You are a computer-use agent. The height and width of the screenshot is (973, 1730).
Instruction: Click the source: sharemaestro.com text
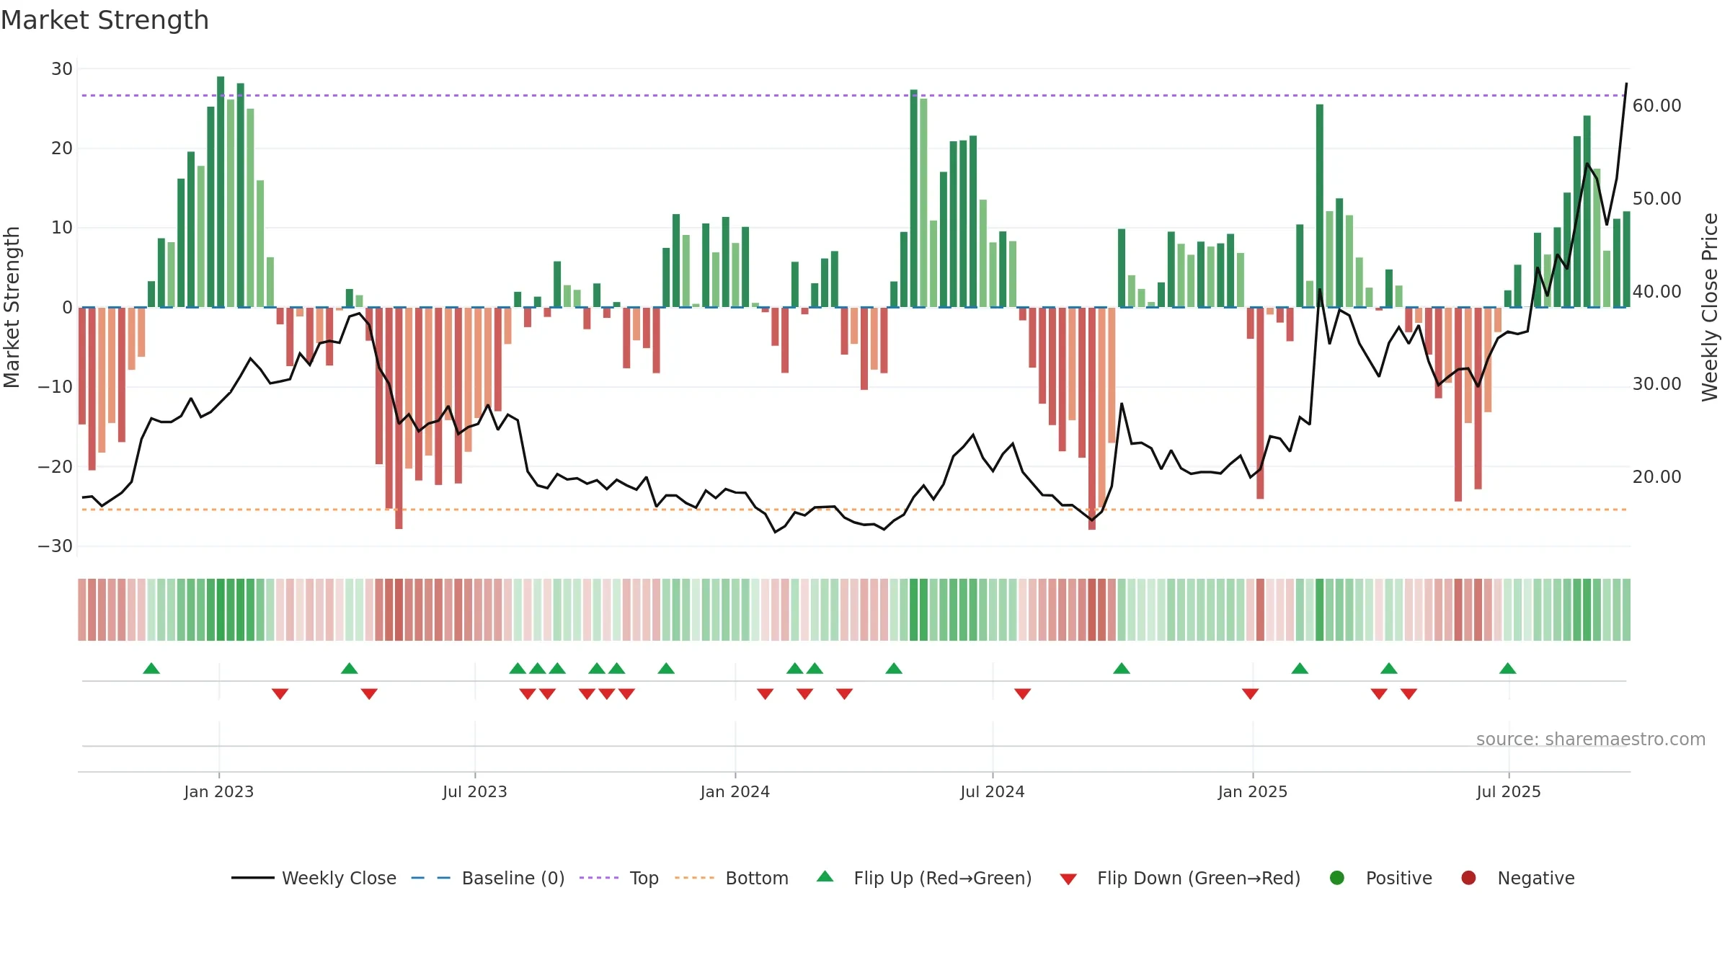(x=1591, y=739)
